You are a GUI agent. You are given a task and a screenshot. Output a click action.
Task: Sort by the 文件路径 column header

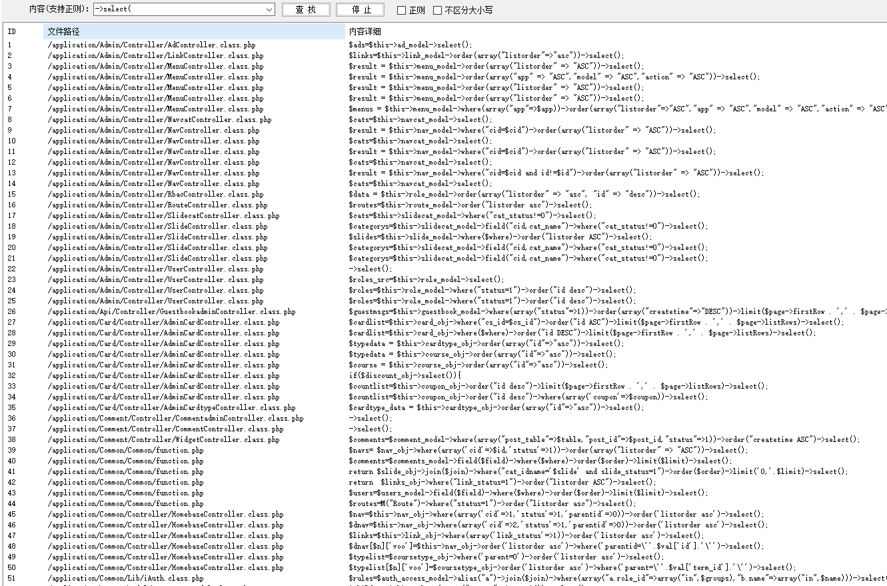(194, 31)
